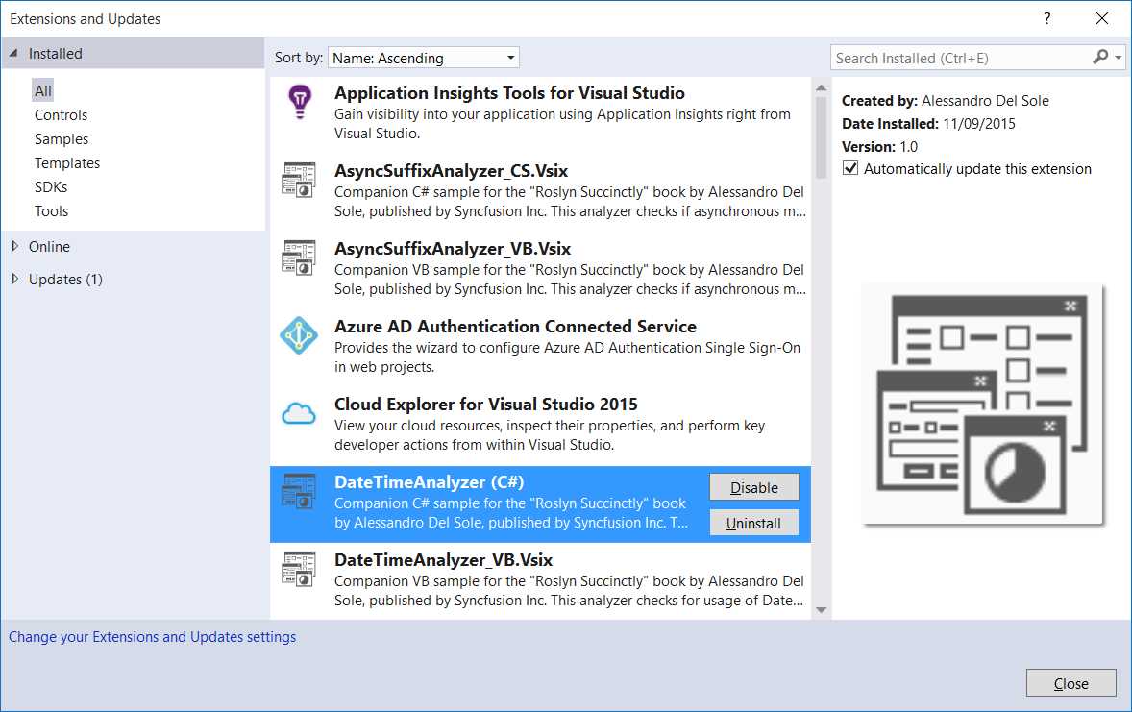Select the SDKs category
The width and height of the screenshot is (1132, 712).
tap(51, 186)
